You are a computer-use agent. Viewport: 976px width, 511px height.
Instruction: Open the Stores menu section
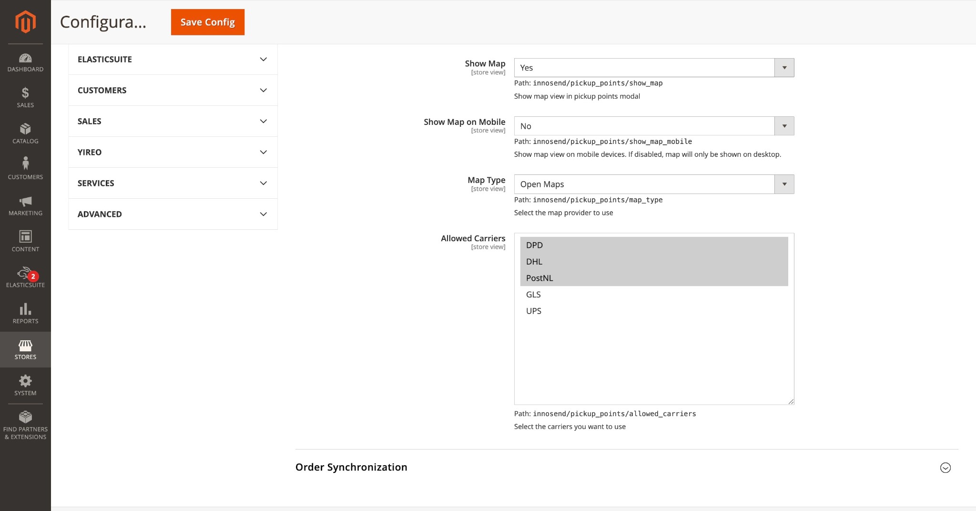pyautogui.click(x=25, y=349)
